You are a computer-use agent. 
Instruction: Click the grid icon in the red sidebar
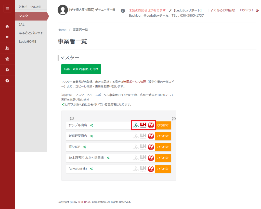pos(7,37)
